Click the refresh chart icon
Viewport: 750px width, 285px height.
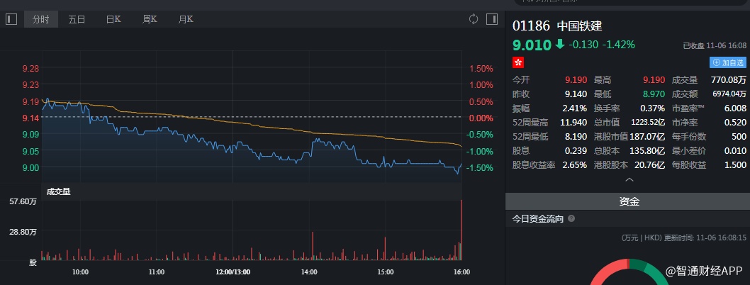click(x=474, y=19)
